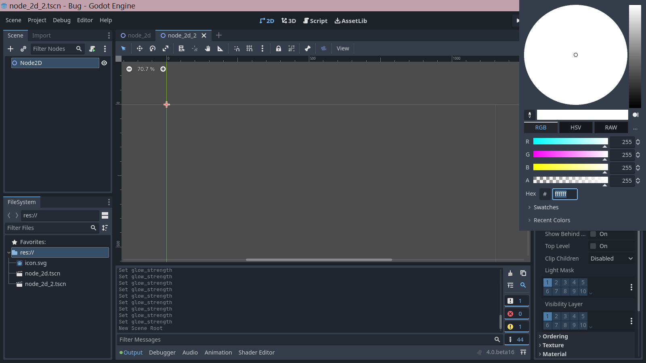Pick a color with the eyedropper tool
646x363 pixels.
tap(530, 115)
